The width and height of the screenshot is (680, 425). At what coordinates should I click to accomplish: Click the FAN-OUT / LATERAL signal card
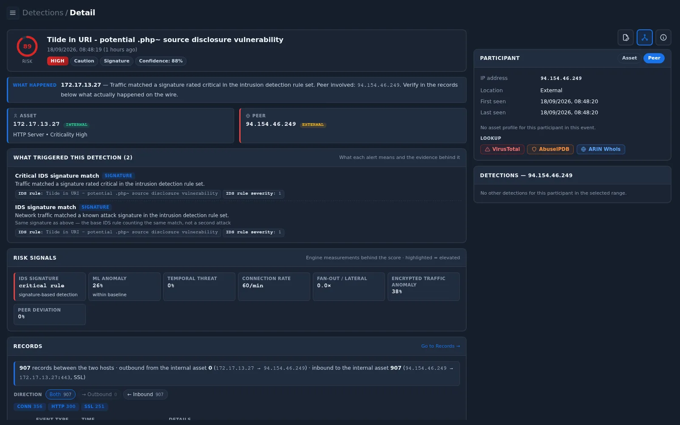(x=349, y=287)
